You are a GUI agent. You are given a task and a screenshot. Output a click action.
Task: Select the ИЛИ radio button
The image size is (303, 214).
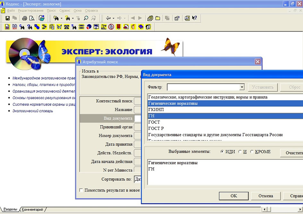click(222, 152)
